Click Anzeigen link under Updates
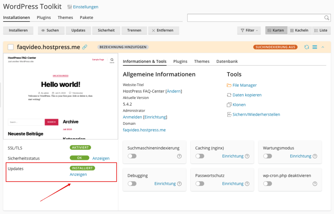The width and height of the screenshot is (334, 214). [x=78, y=175]
